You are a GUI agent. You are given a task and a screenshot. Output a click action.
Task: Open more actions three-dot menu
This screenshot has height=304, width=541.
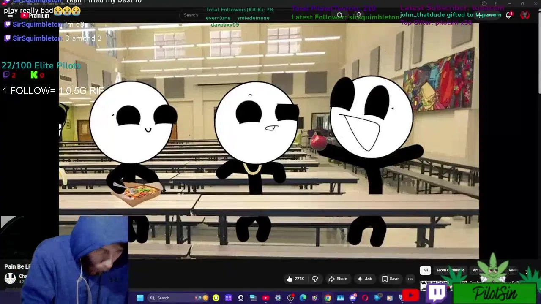[x=410, y=279]
